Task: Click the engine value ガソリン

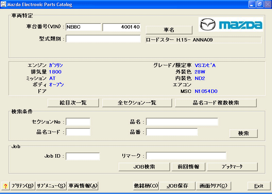Action: tap(56, 65)
